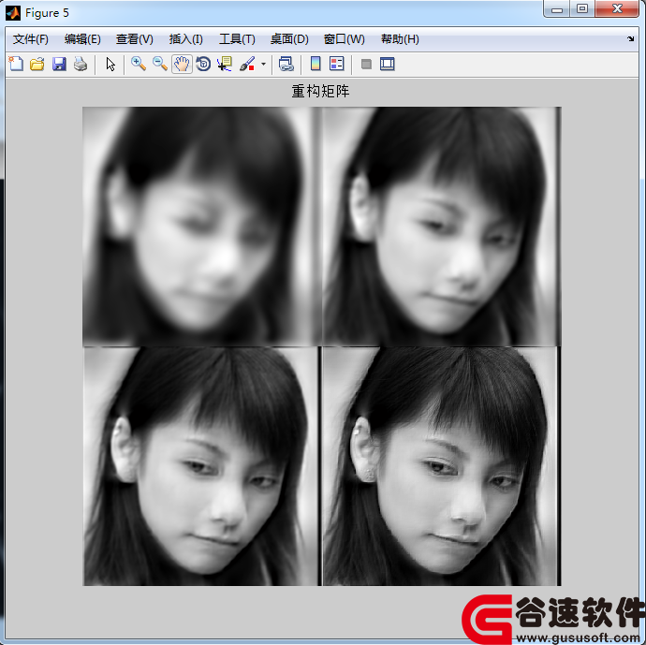Open the Brush color dropdown arrow
This screenshot has height=645, width=646.
pyautogui.click(x=263, y=64)
